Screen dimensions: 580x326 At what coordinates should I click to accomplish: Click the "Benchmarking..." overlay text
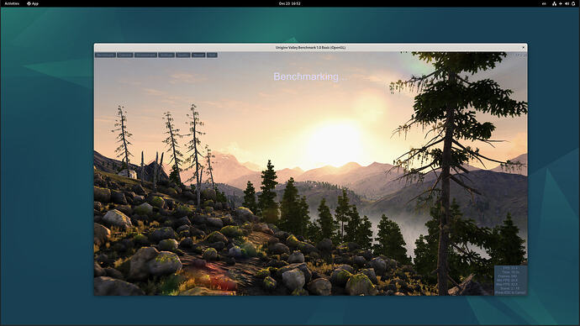311,76
